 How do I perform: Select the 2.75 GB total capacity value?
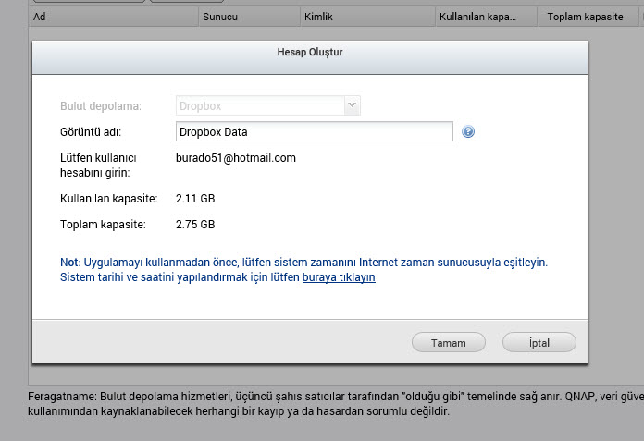(x=195, y=225)
